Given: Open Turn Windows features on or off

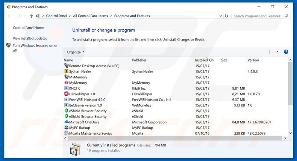Looking at the screenshot, I should [x=35, y=48].
